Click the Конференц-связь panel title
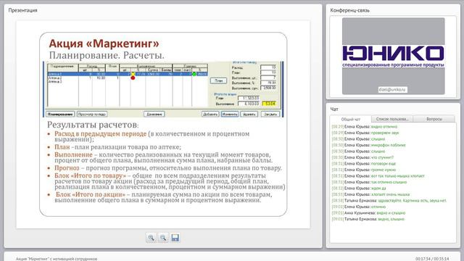This screenshot has width=464, height=261. coord(349,10)
